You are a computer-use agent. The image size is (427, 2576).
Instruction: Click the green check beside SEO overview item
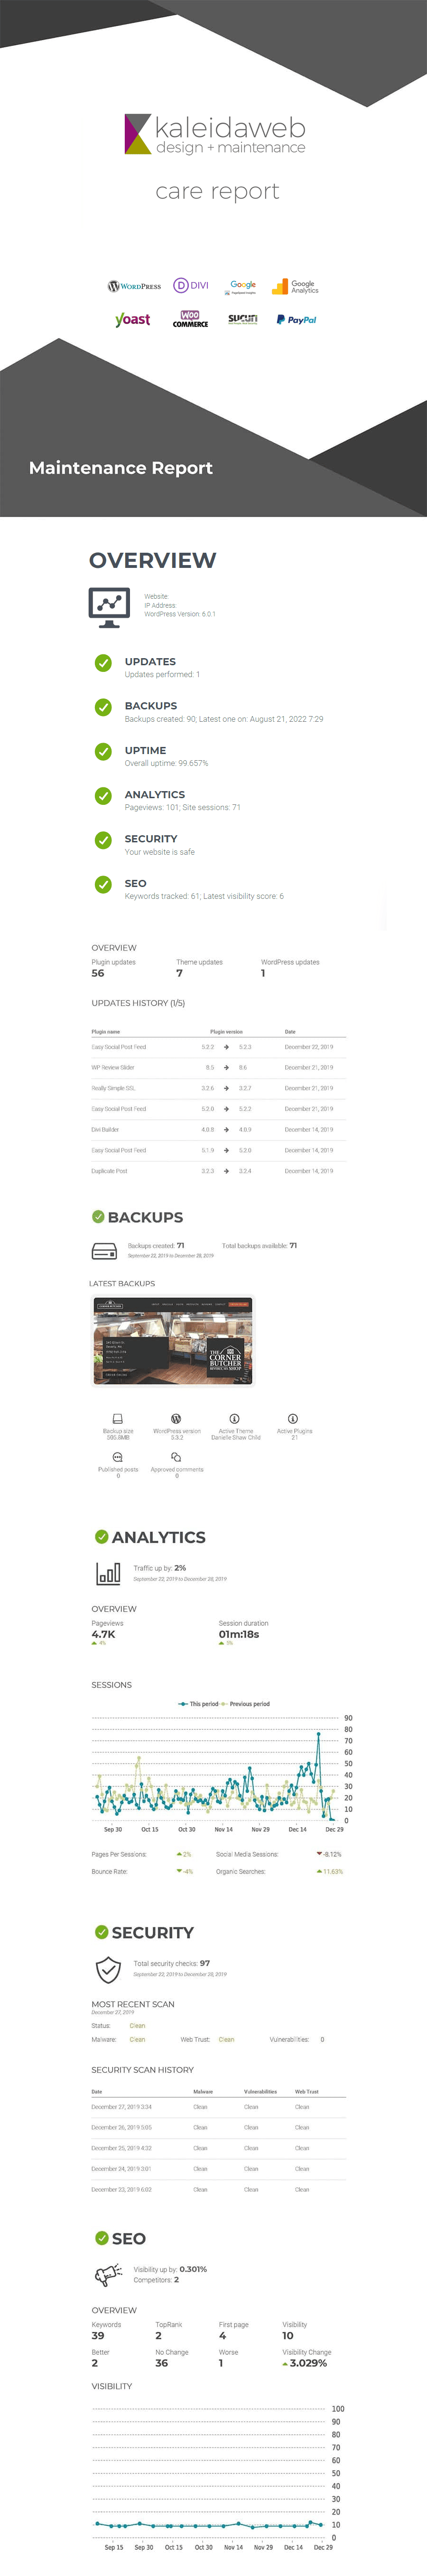click(x=103, y=884)
